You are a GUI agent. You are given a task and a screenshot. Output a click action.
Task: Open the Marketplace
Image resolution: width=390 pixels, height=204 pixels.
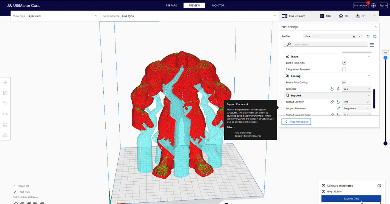click(x=360, y=5)
